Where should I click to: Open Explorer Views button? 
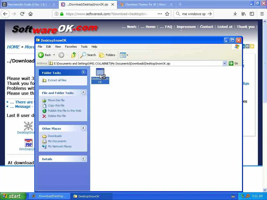(123, 55)
